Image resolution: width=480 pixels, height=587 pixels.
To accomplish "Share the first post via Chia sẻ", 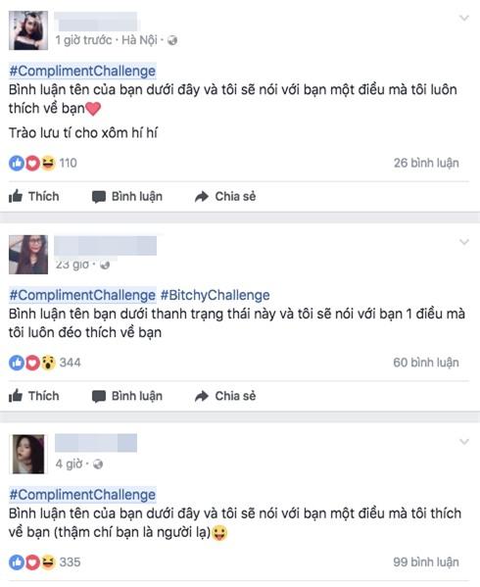I will coord(225,196).
